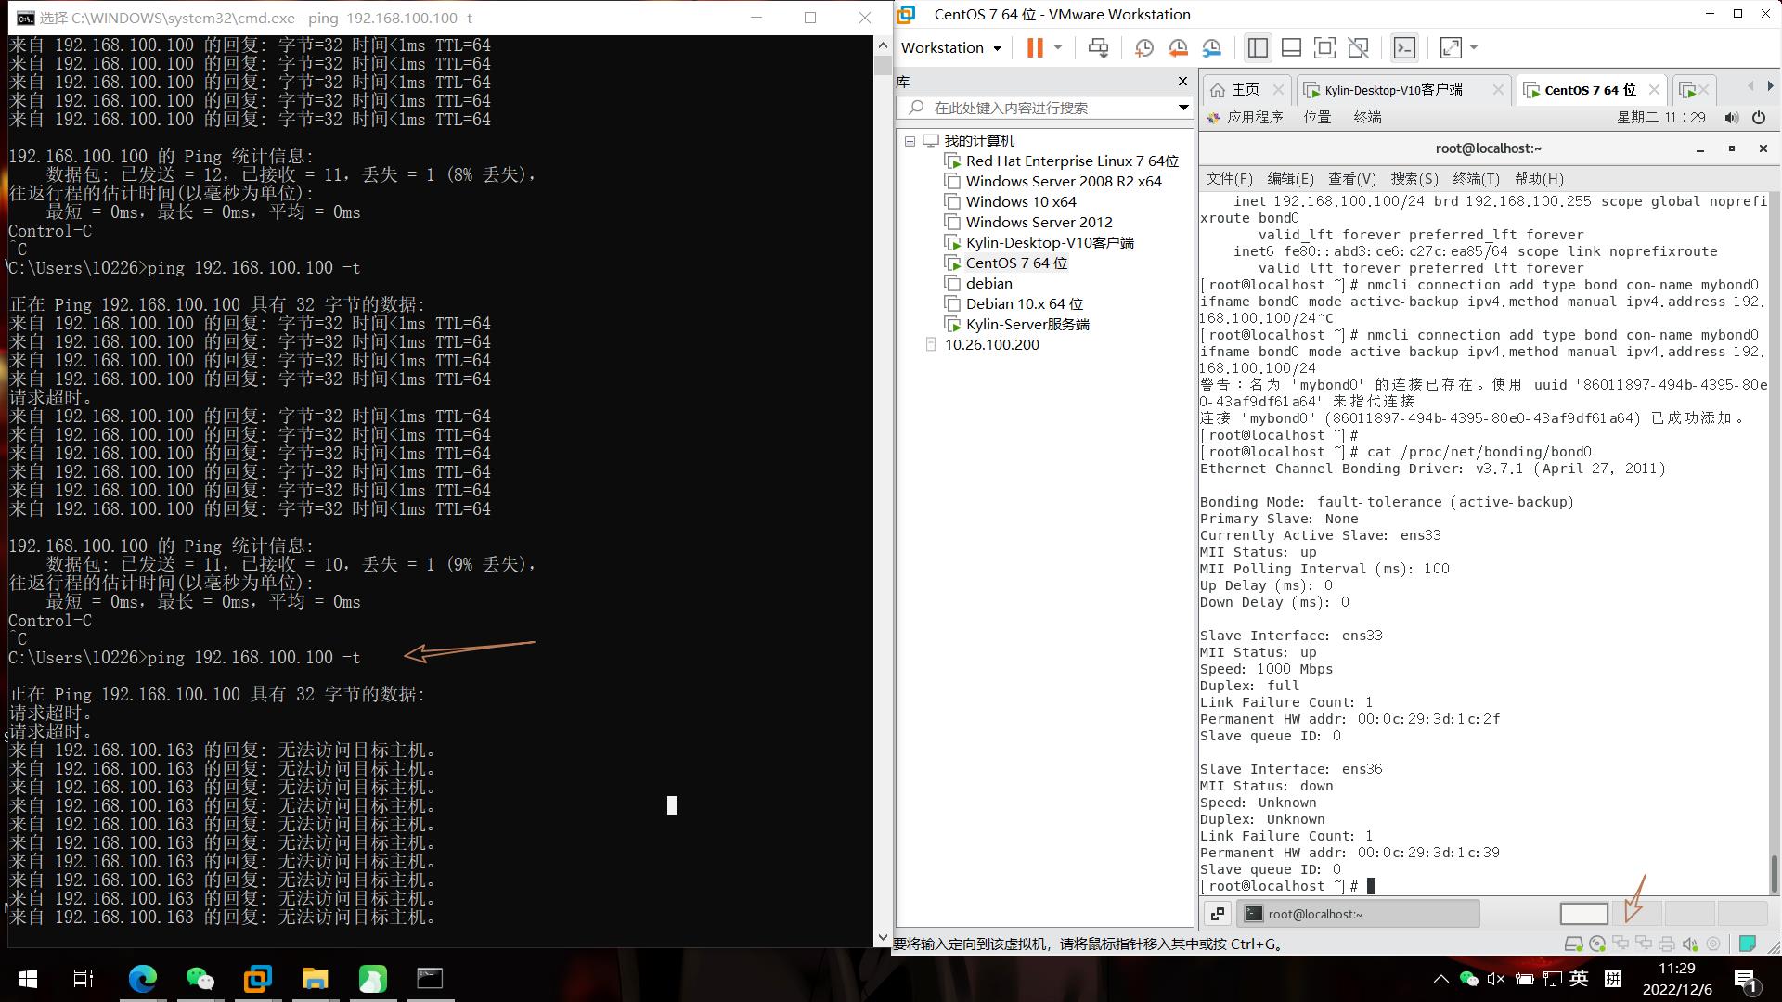Image resolution: width=1782 pixels, height=1002 pixels.
Task: Open the terminal 编辑(E) menu
Action: [x=1290, y=179]
